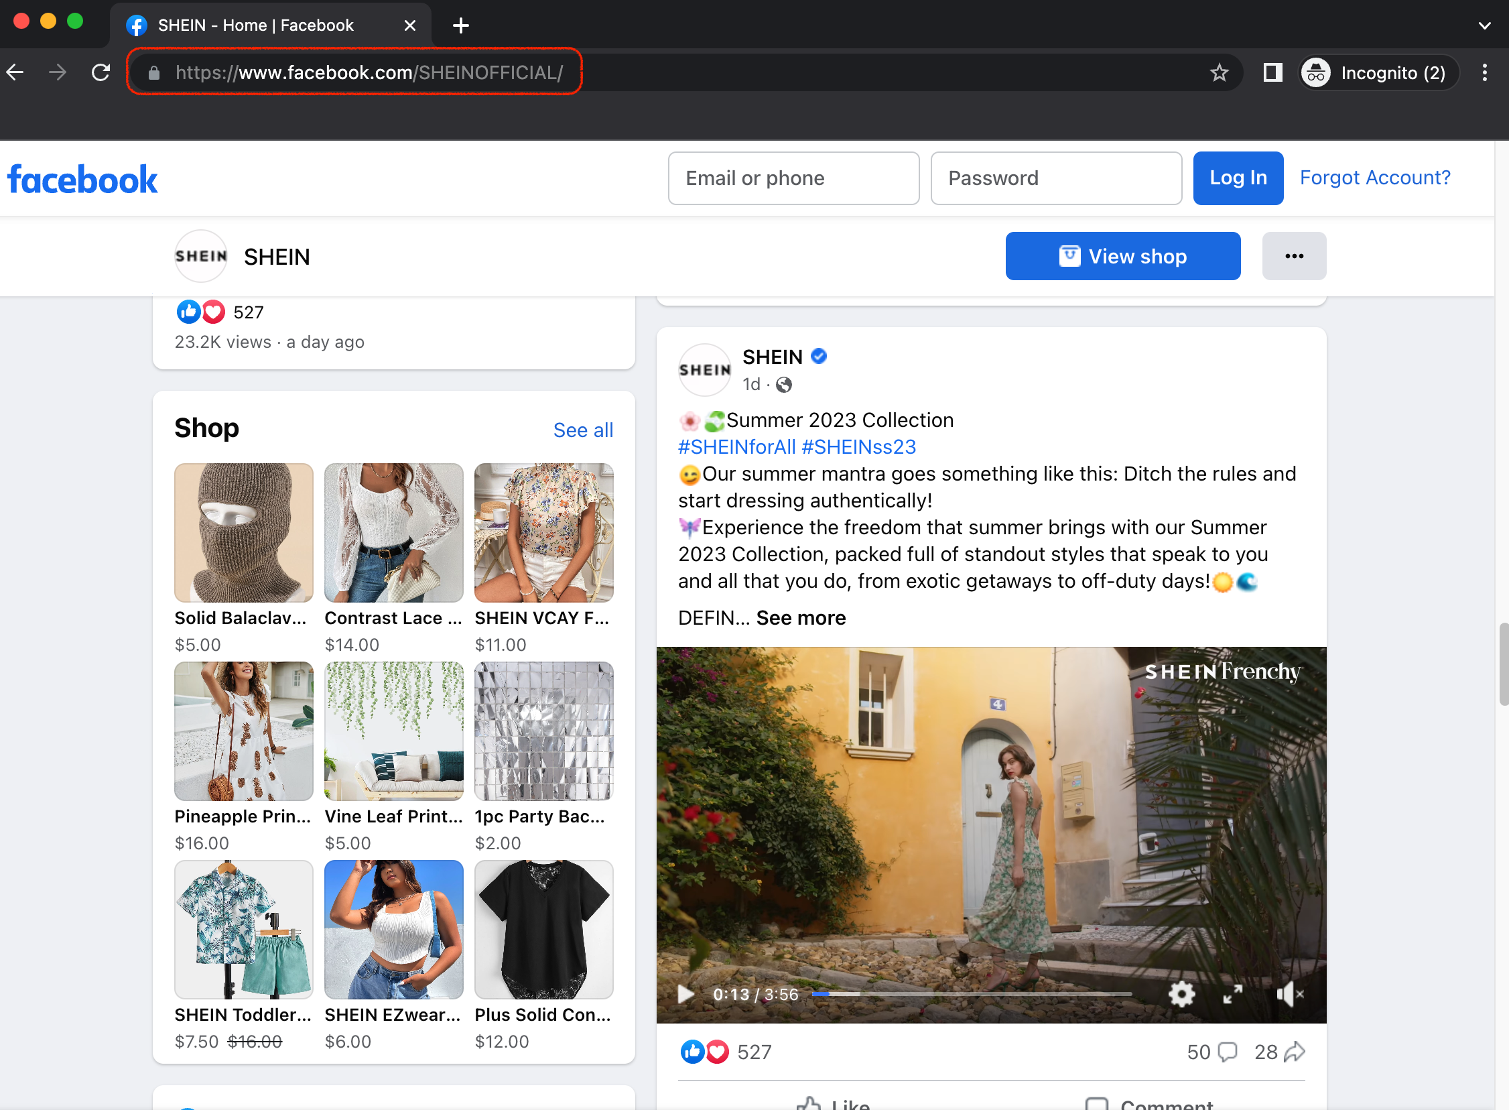This screenshot has height=1110, width=1509.
Task: Toggle video fullscreen icon
Action: click(1232, 994)
